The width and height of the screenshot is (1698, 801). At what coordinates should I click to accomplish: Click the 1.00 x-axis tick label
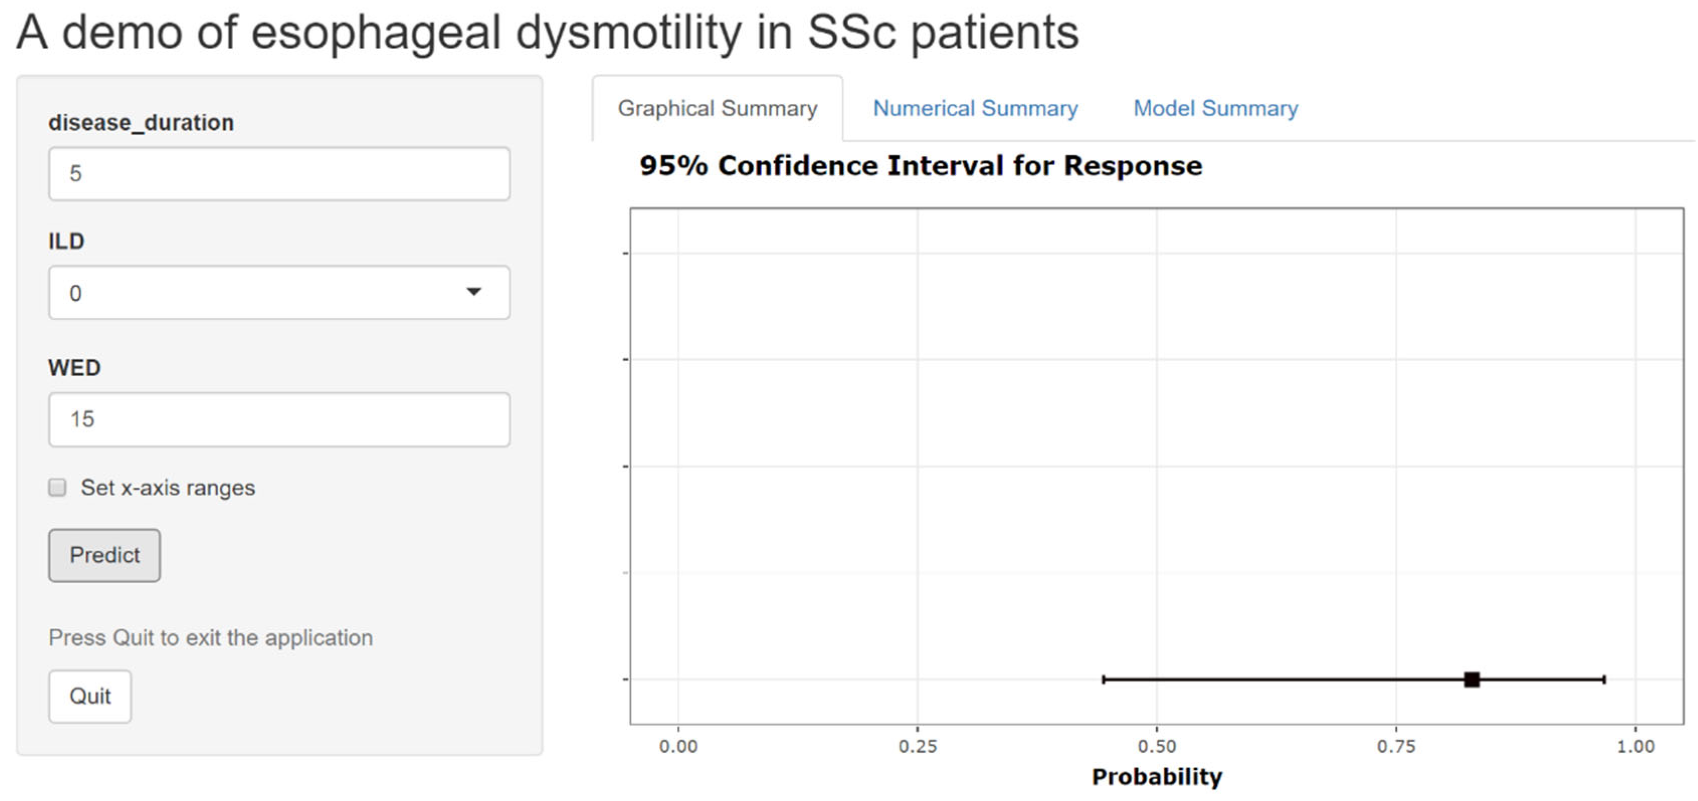(x=1635, y=746)
